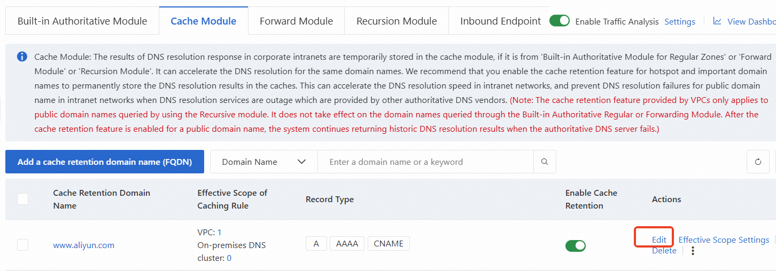Go to the Recursion Module tab
776x271 pixels.
397,21
